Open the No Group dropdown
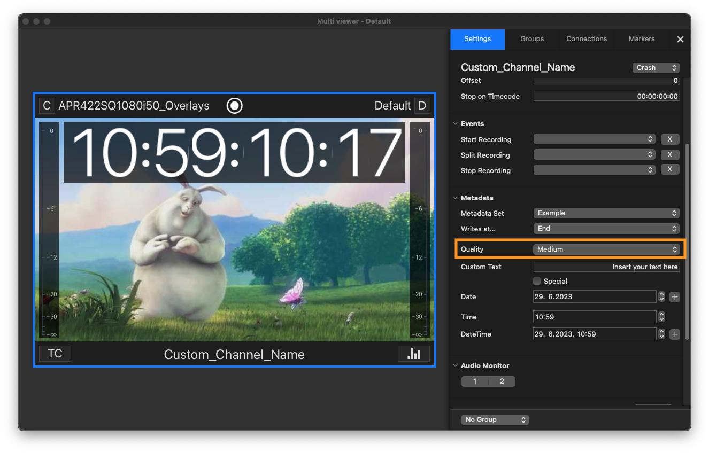Screen dimensions: 709x453 pyautogui.click(x=495, y=419)
